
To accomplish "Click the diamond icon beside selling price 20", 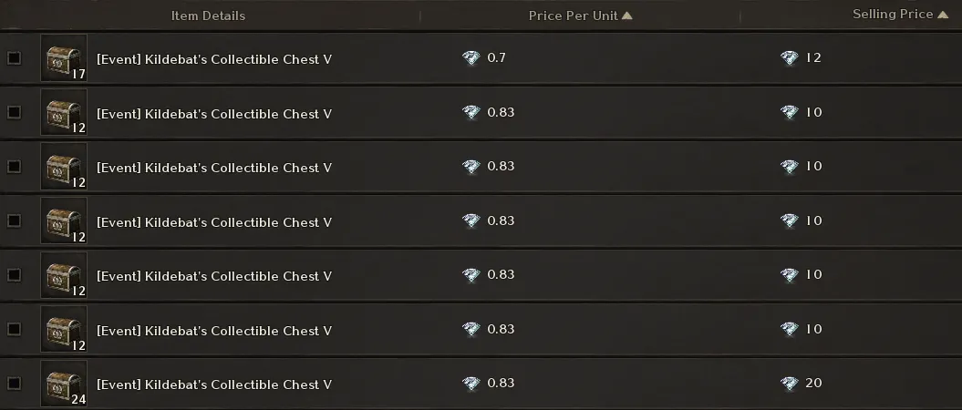I will [x=790, y=384].
